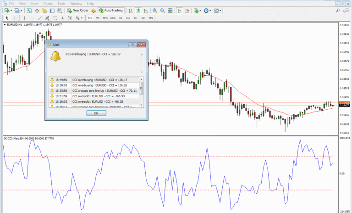
Task: Open the Help menu
Action: pos(90,4)
